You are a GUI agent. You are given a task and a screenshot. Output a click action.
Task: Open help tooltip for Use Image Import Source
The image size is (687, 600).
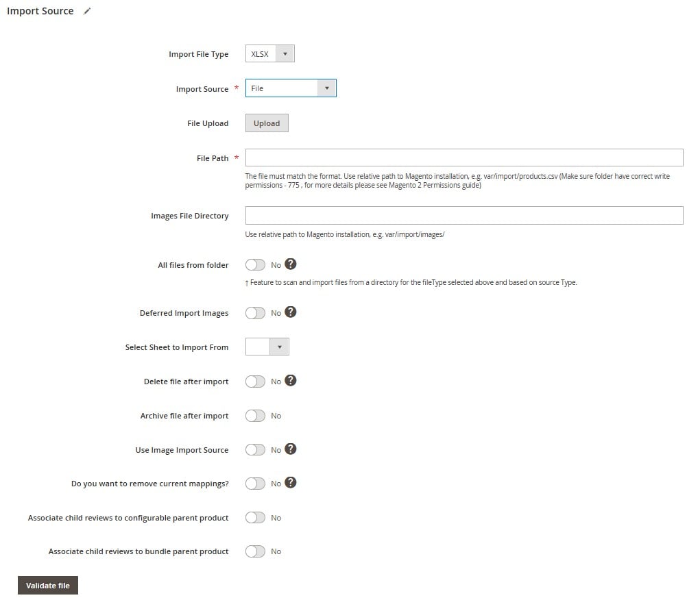291,449
